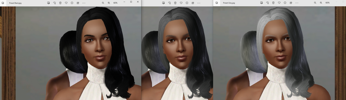346x100 pixels.
Task: Rotate the image in Preset Black window
Action: (54, 3)
